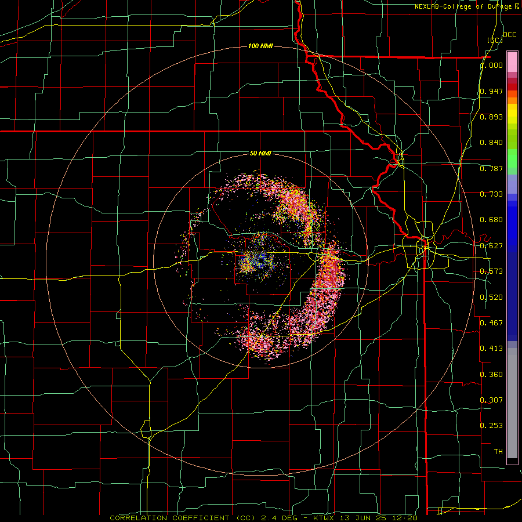Click the "100 NMI" range ring label
Viewport: 522px width, 522px height.
click(260, 46)
